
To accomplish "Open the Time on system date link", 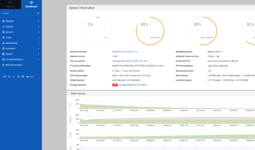I will [129, 61].
